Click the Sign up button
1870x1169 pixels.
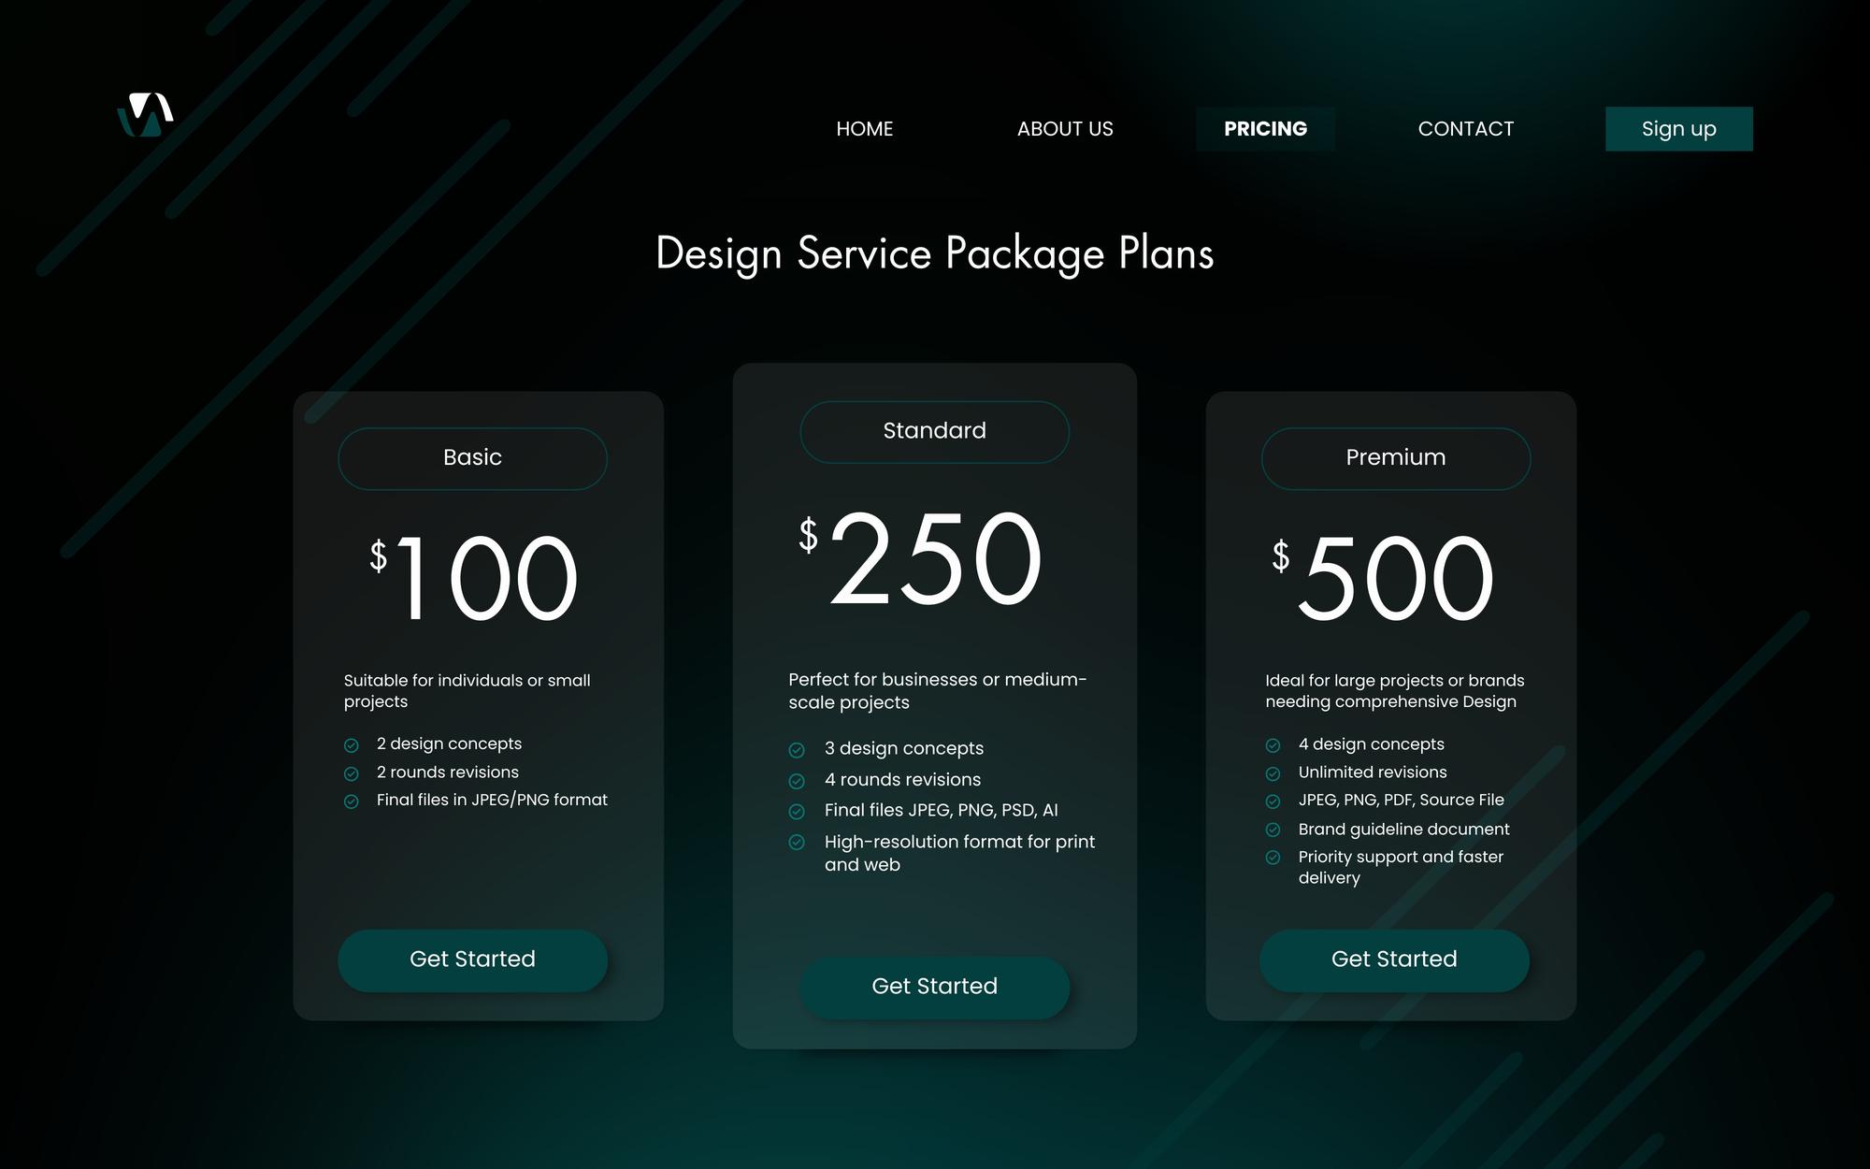coord(1679,129)
